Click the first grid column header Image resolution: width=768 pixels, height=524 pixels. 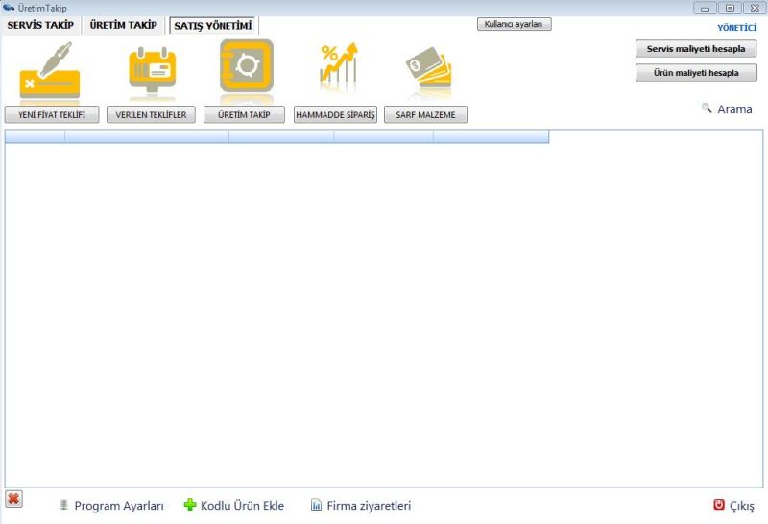coord(35,136)
